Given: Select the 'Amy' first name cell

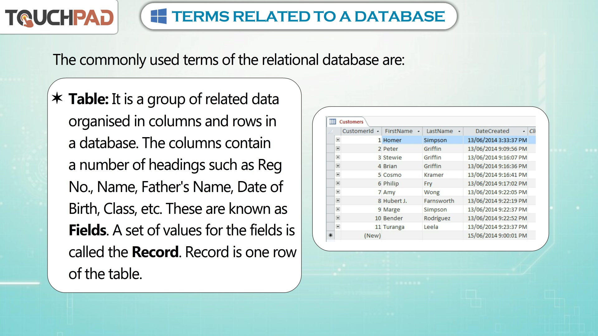Looking at the screenshot, I should pyautogui.click(x=402, y=192).
